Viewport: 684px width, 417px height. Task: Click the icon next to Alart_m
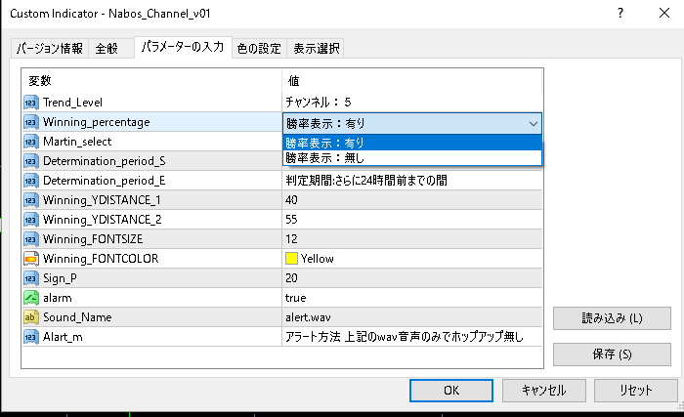coord(31,337)
